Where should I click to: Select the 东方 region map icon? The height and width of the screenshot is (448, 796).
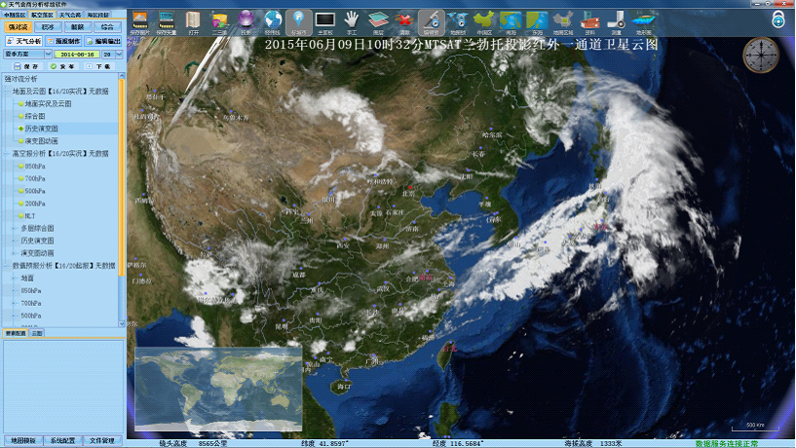(x=537, y=22)
